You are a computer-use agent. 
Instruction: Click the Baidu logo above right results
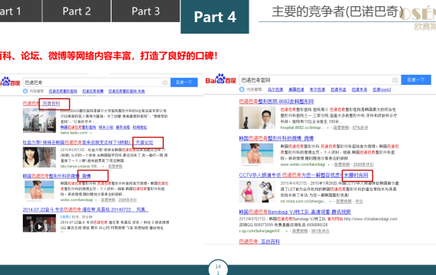pos(221,79)
